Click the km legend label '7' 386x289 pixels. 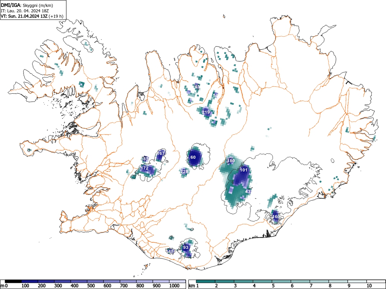pyautogui.click(x=311, y=286)
